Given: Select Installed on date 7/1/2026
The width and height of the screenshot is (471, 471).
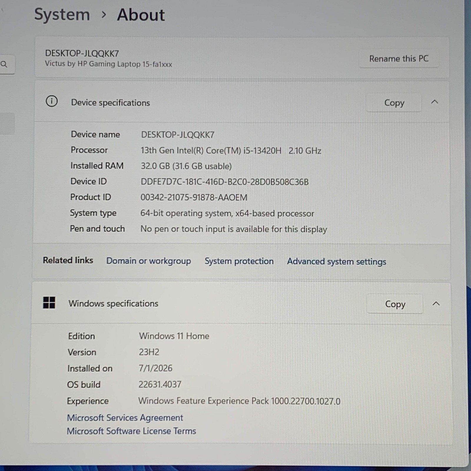Looking at the screenshot, I should tap(155, 368).
